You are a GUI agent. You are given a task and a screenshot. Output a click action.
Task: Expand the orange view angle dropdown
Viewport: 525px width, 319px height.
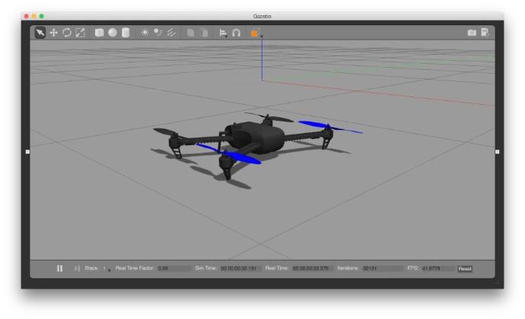click(x=262, y=36)
